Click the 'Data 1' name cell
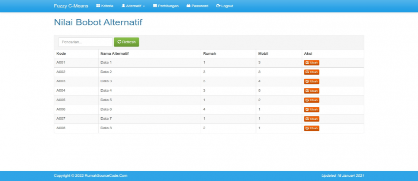The image size is (418, 181). (x=150, y=62)
